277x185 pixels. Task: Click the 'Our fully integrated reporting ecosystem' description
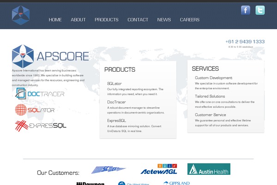point(135,92)
